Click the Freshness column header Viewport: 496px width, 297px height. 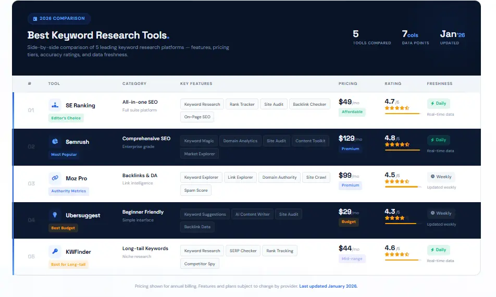pyautogui.click(x=439, y=84)
